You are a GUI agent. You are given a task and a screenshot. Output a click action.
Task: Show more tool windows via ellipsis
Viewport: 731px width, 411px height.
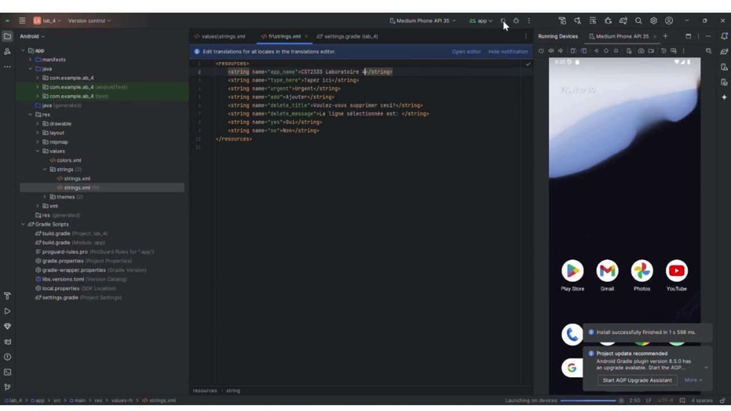(x=7, y=67)
